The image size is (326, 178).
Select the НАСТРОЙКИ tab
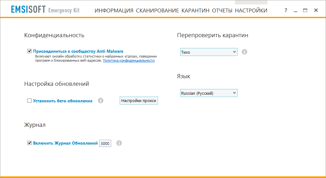[x=251, y=10]
